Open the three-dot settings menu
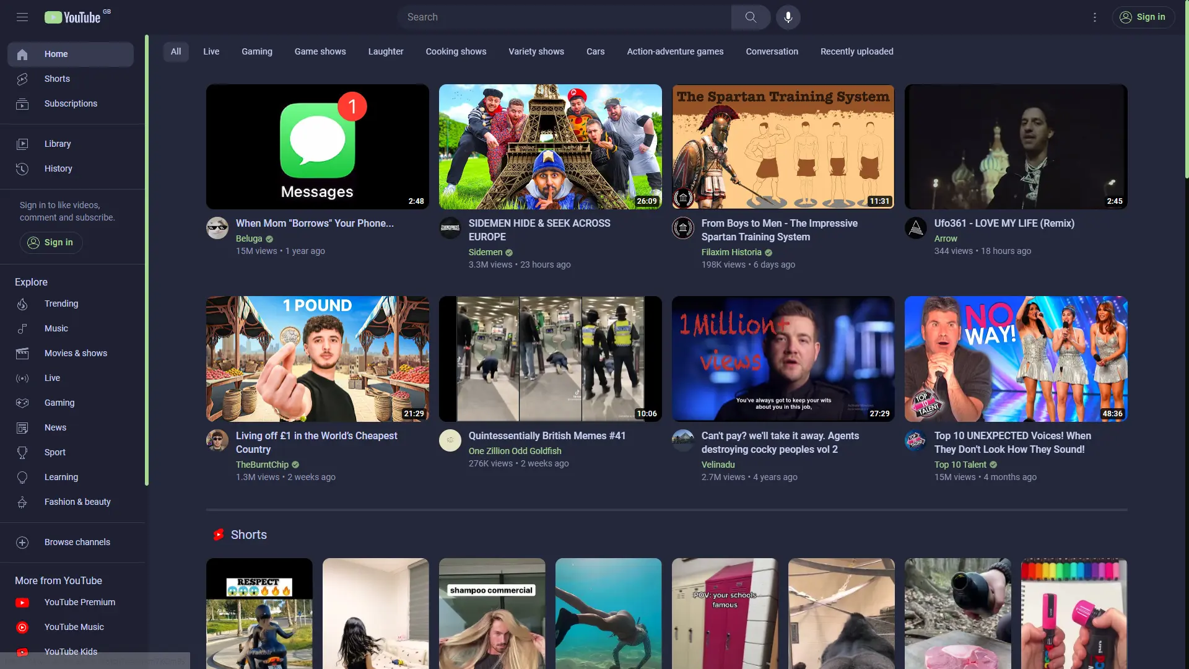This screenshot has width=1189, height=669. click(1094, 17)
